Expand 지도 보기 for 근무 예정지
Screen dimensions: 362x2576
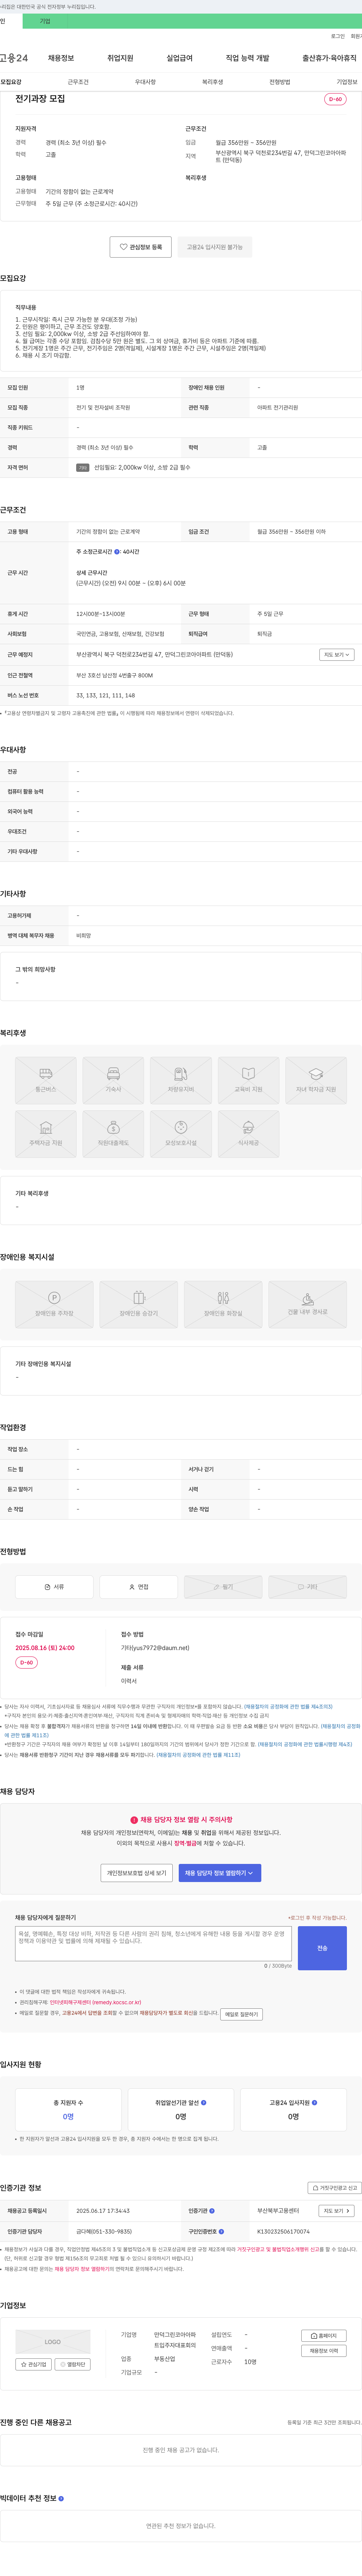(x=337, y=655)
